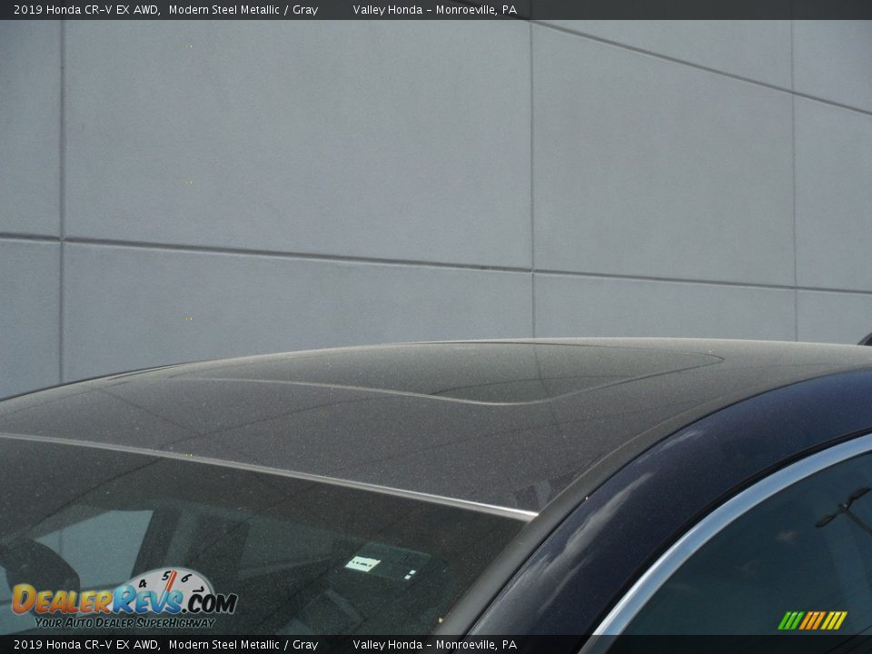Viewport: 872px width, 654px height.
Task: Click the colored stripes icon bottom right
Action: (x=812, y=620)
